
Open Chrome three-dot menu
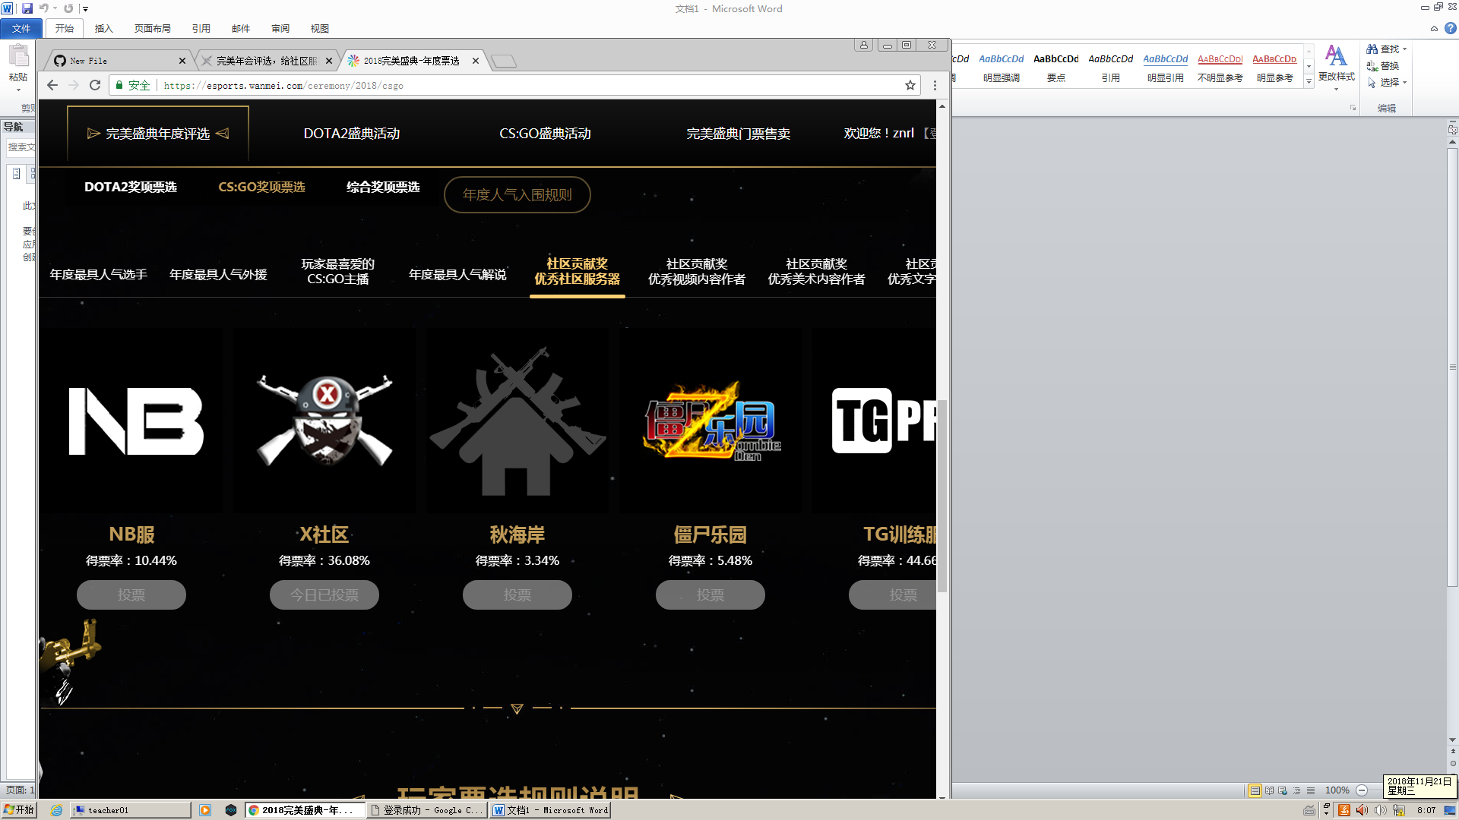pyautogui.click(x=935, y=85)
